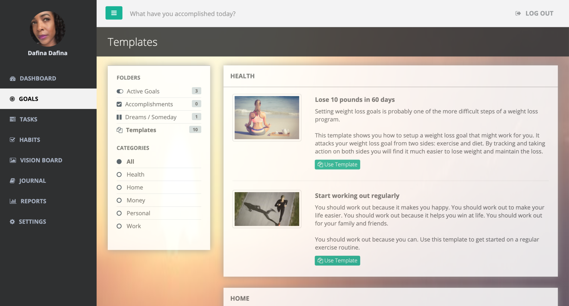Use the Lose 10 pounds template

coord(337,165)
